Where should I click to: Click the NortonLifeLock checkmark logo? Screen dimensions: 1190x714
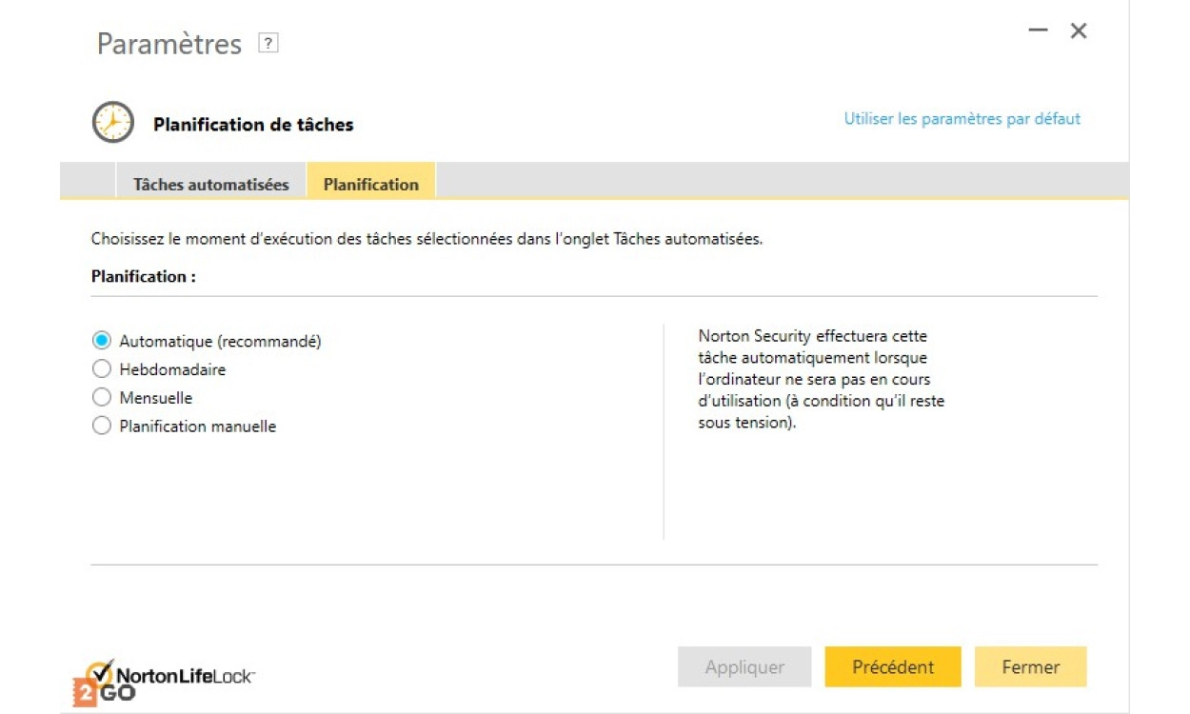(x=100, y=672)
